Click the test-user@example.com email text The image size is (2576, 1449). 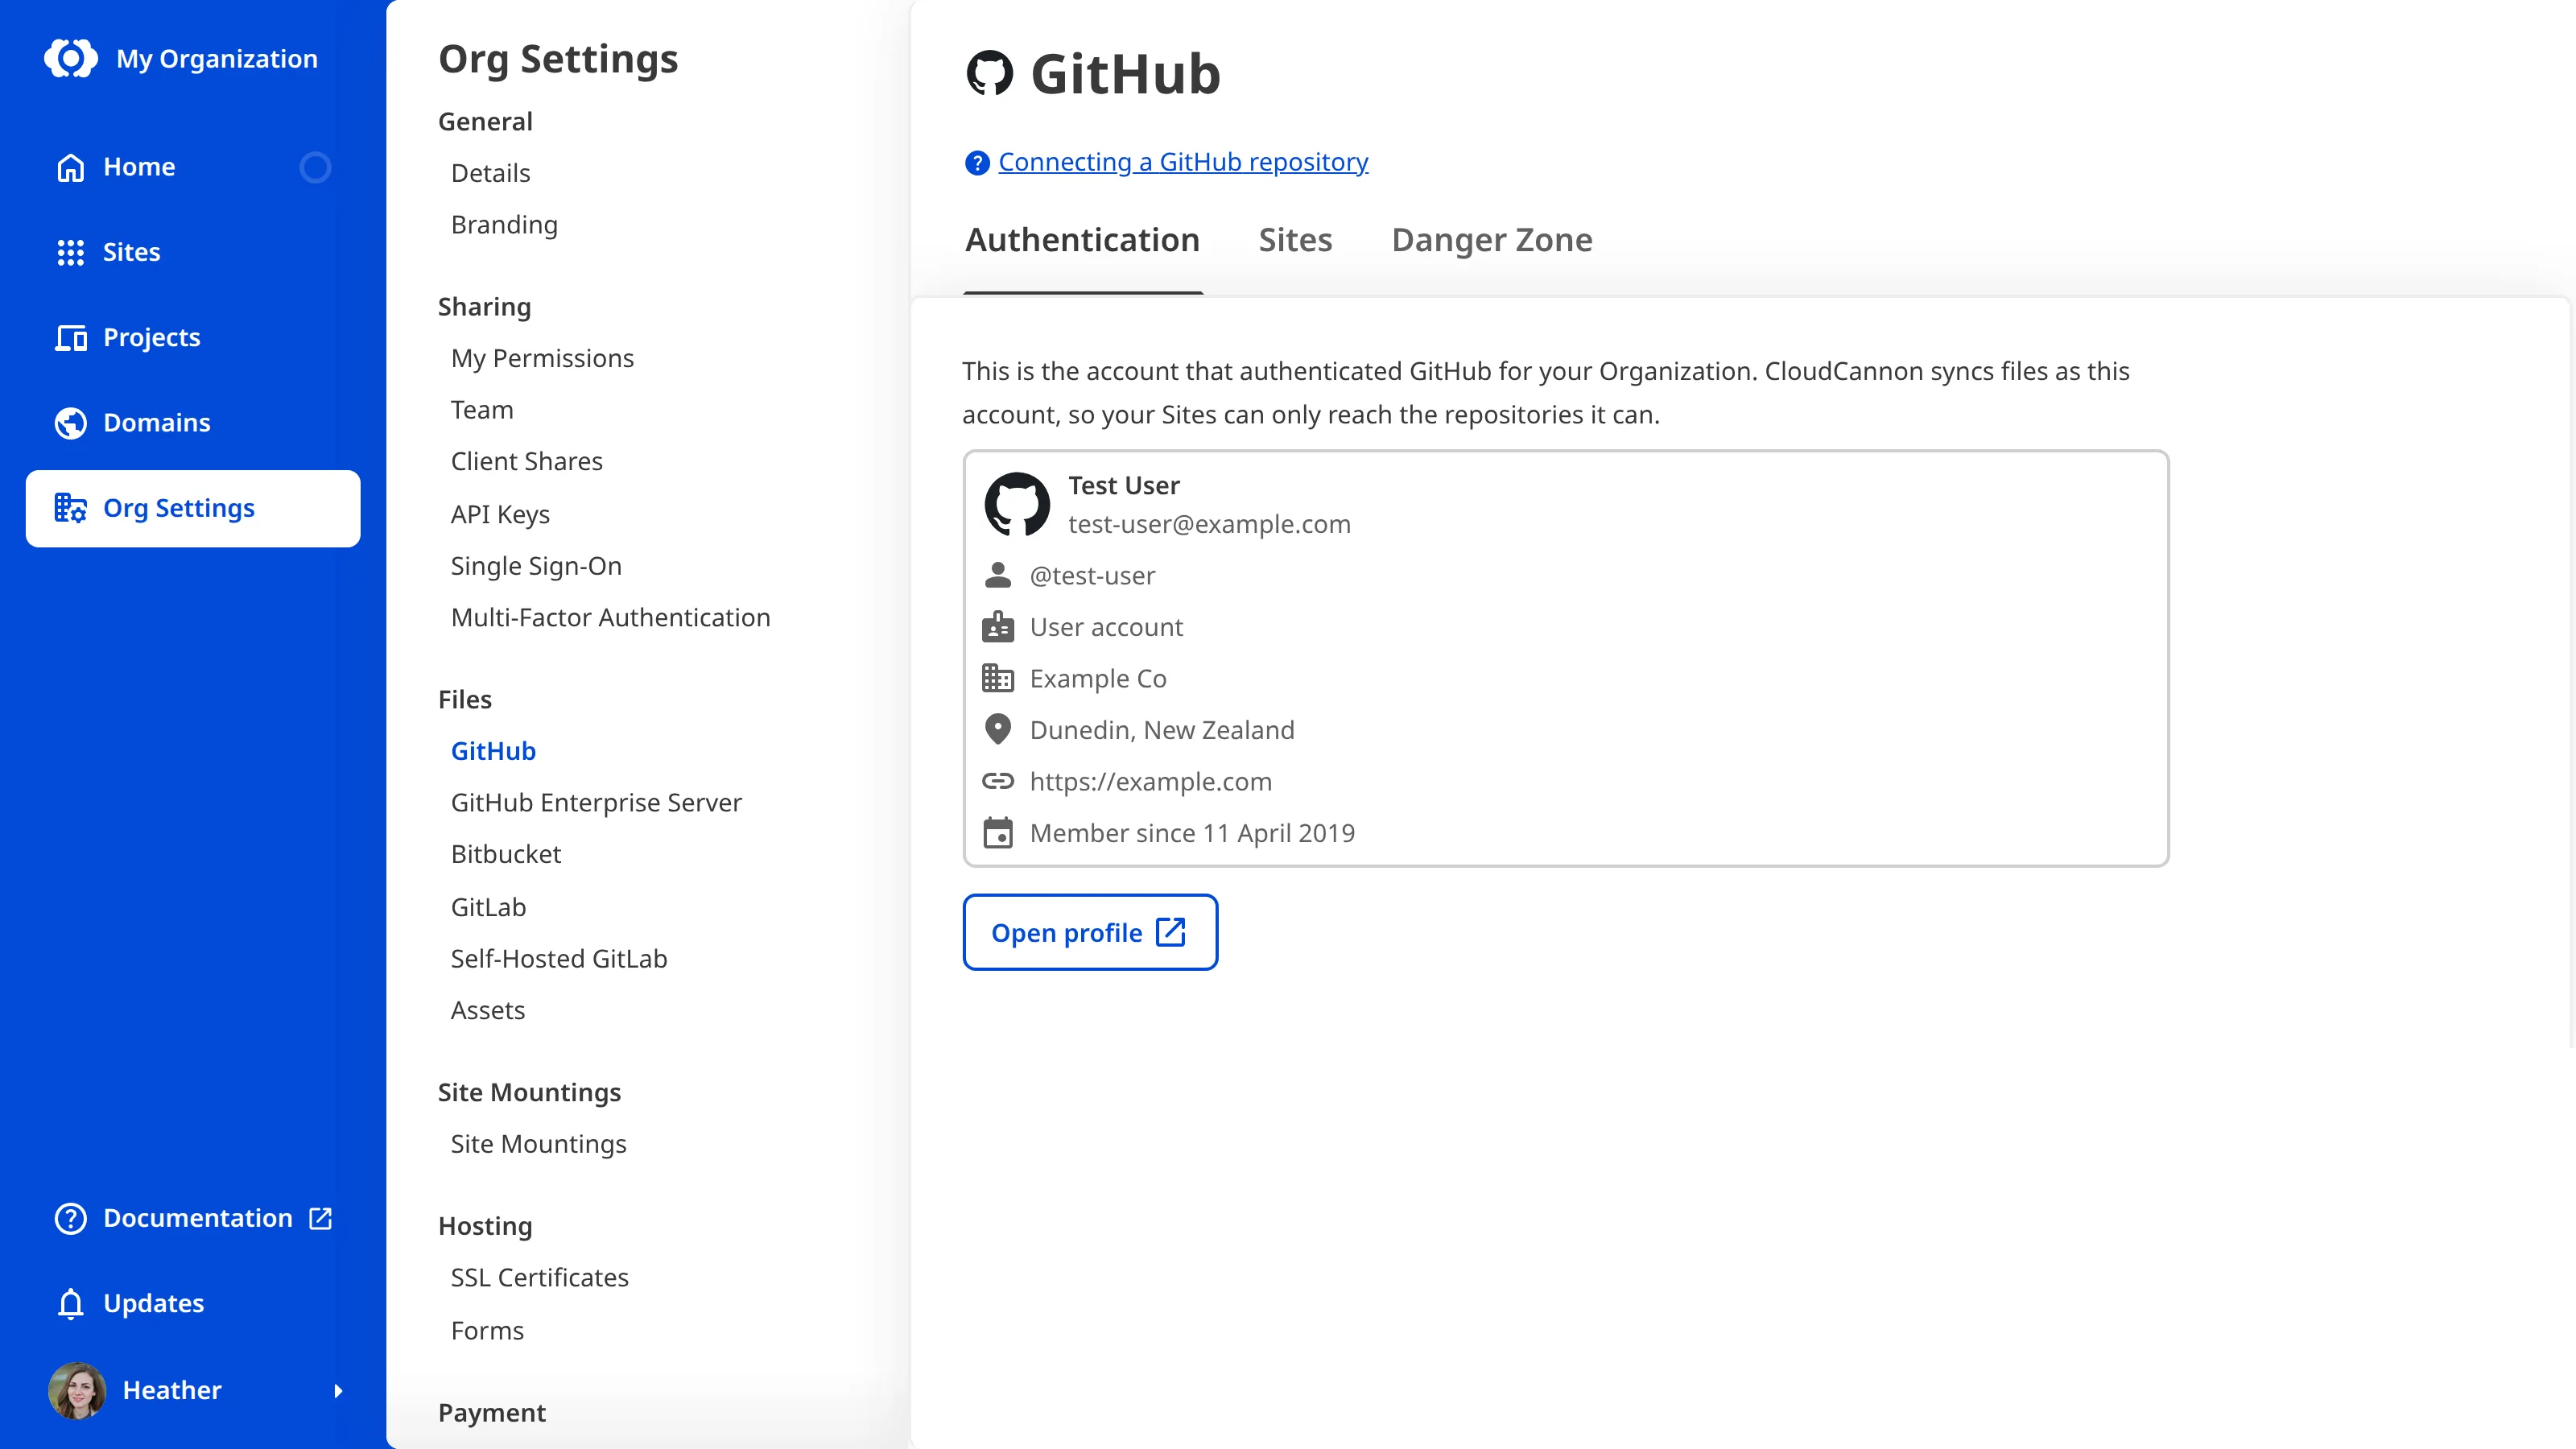(x=1209, y=524)
